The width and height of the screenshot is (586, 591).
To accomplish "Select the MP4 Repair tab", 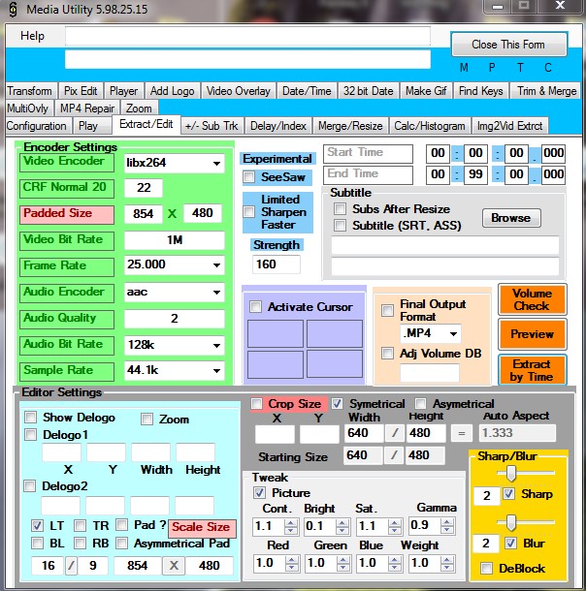I will pos(87,109).
